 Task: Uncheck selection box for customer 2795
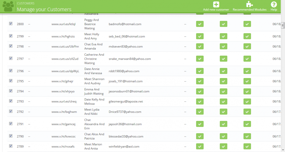coord(11,81)
